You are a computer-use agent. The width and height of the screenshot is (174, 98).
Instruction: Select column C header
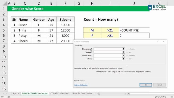pos(25,4)
